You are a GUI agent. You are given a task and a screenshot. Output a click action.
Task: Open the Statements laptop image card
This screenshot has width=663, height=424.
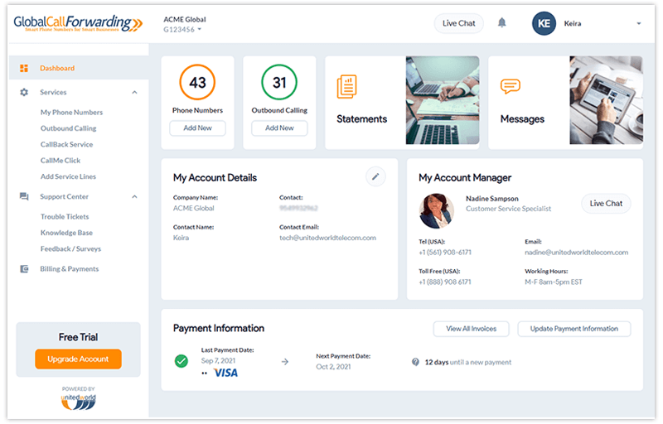coord(443,100)
